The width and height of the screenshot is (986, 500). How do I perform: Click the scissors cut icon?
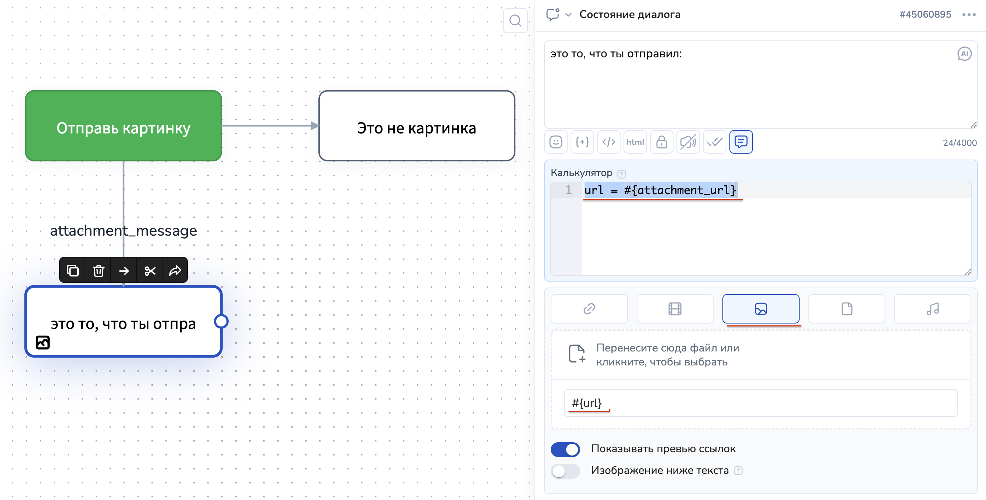[x=150, y=271]
